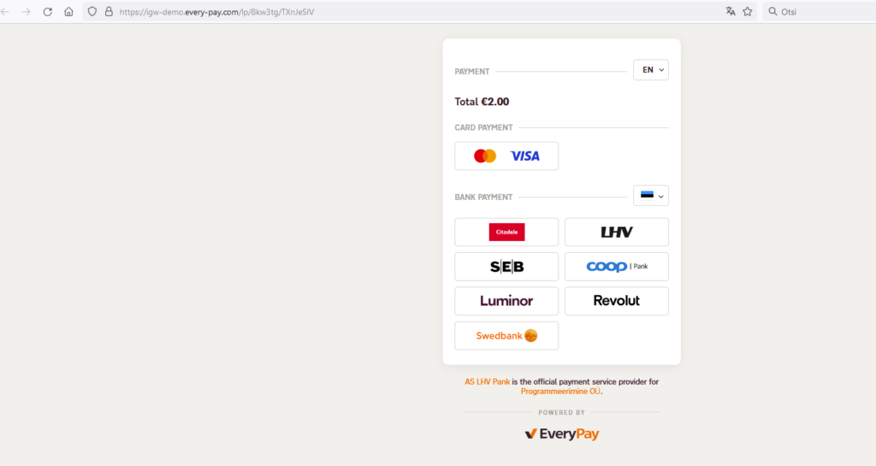Image resolution: width=876 pixels, height=466 pixels.
Task: Choose Citadele bank payment
Action: (506, 233)
